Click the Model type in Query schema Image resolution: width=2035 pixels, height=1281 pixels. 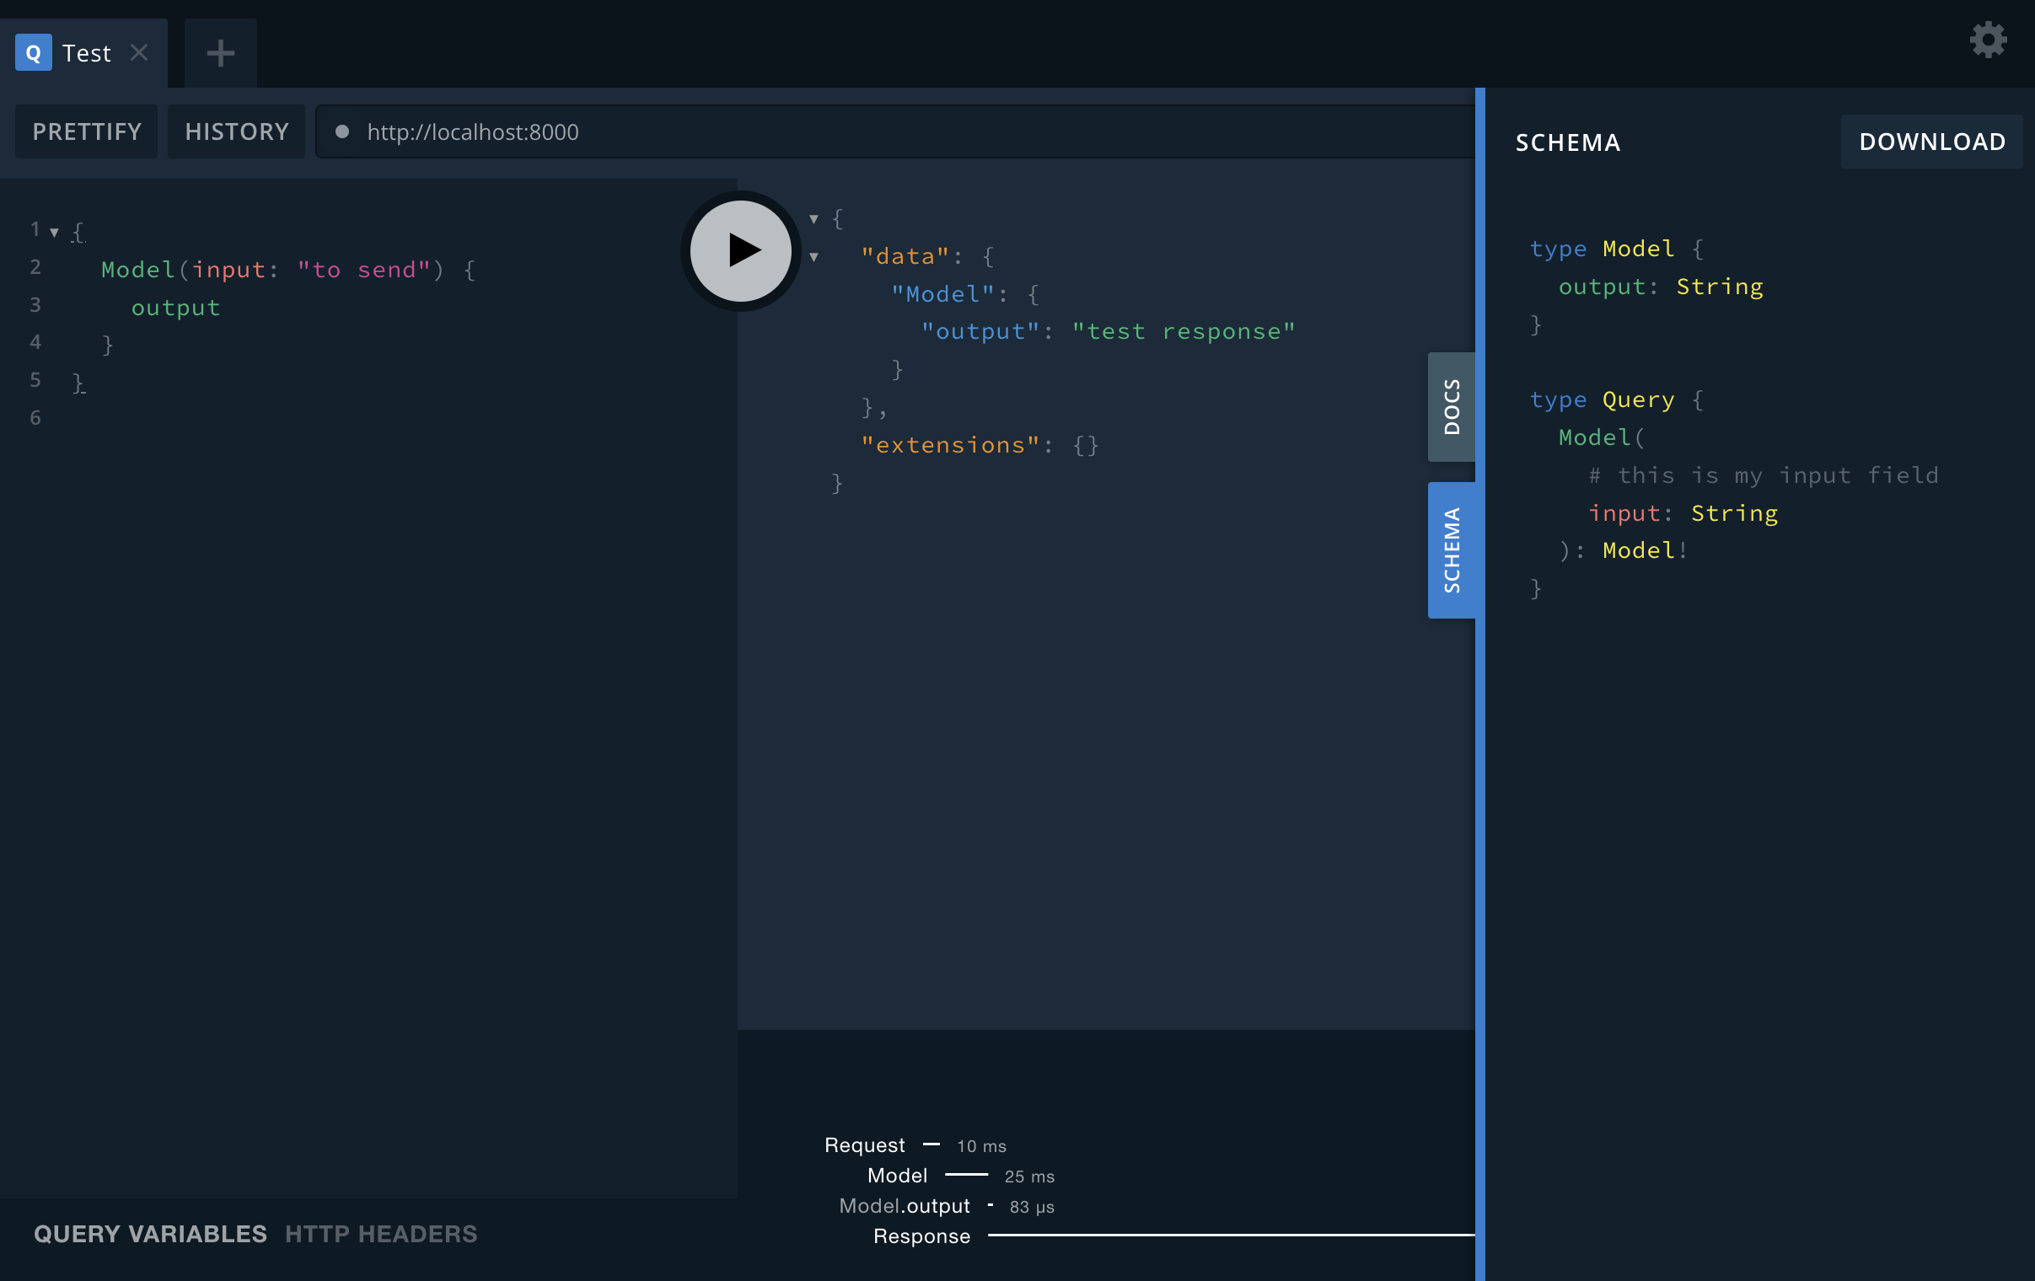click(1638, 551)
